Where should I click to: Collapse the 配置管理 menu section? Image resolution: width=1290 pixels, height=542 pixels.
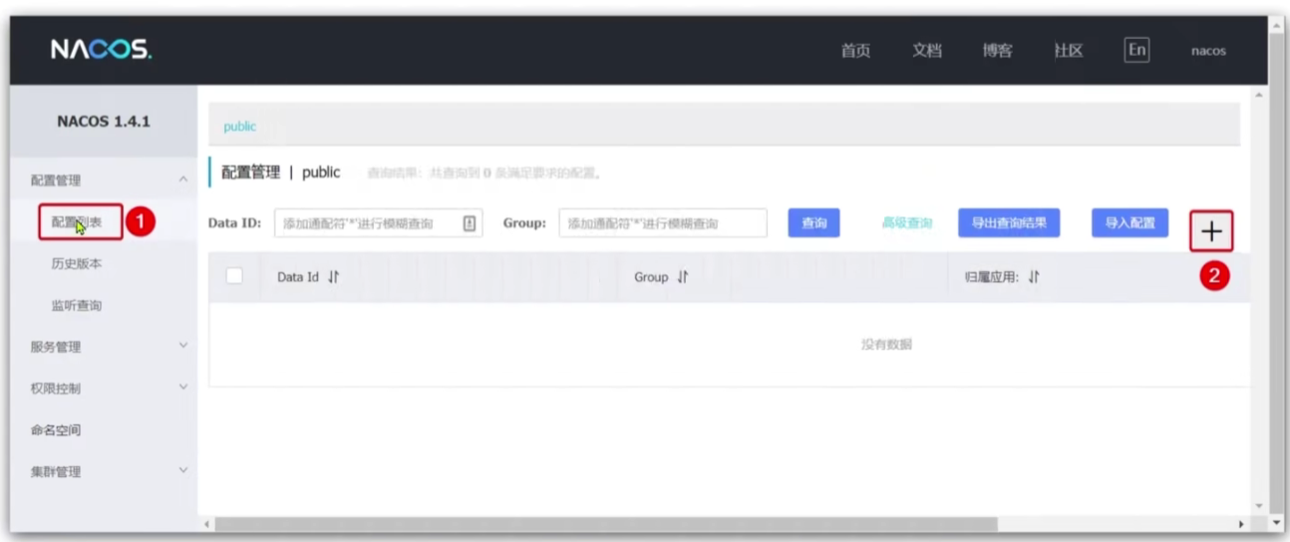tap(182, 179)
